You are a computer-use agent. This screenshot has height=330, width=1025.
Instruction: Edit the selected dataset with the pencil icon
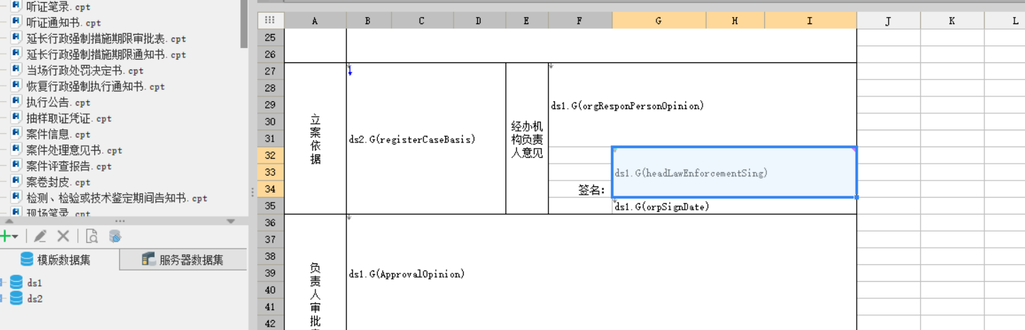tap(40, 236)
